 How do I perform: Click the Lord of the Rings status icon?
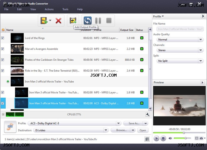pyautogui.click(x=142, y=38)
